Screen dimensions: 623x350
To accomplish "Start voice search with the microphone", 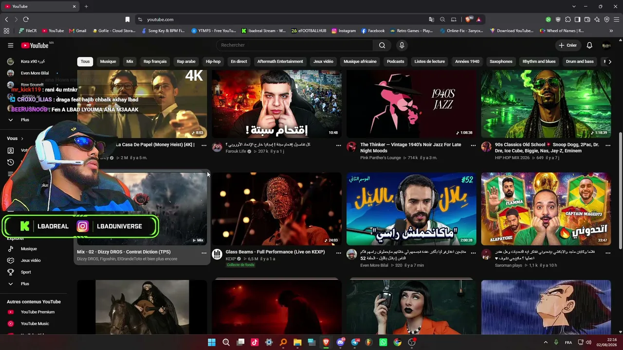I will tap(402, 45).
